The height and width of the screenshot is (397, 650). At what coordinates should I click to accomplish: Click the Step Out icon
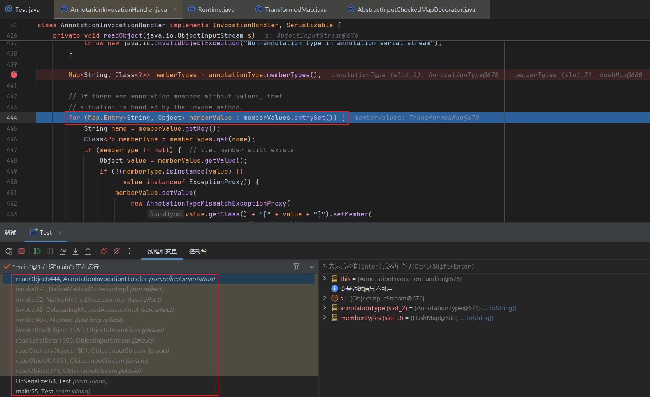(88, 251)
